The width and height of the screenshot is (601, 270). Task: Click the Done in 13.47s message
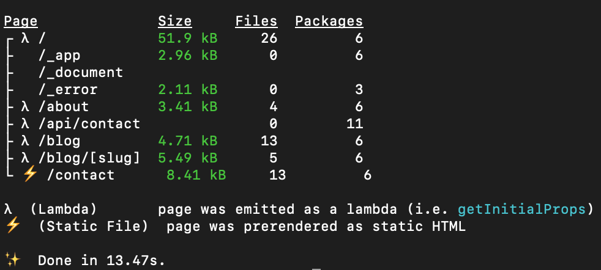[x=102, y=260]
